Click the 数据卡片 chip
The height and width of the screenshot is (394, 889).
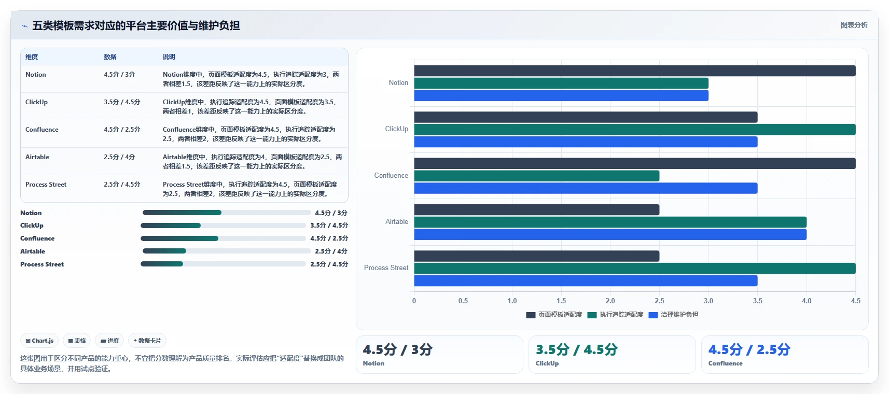pos(147,341)
